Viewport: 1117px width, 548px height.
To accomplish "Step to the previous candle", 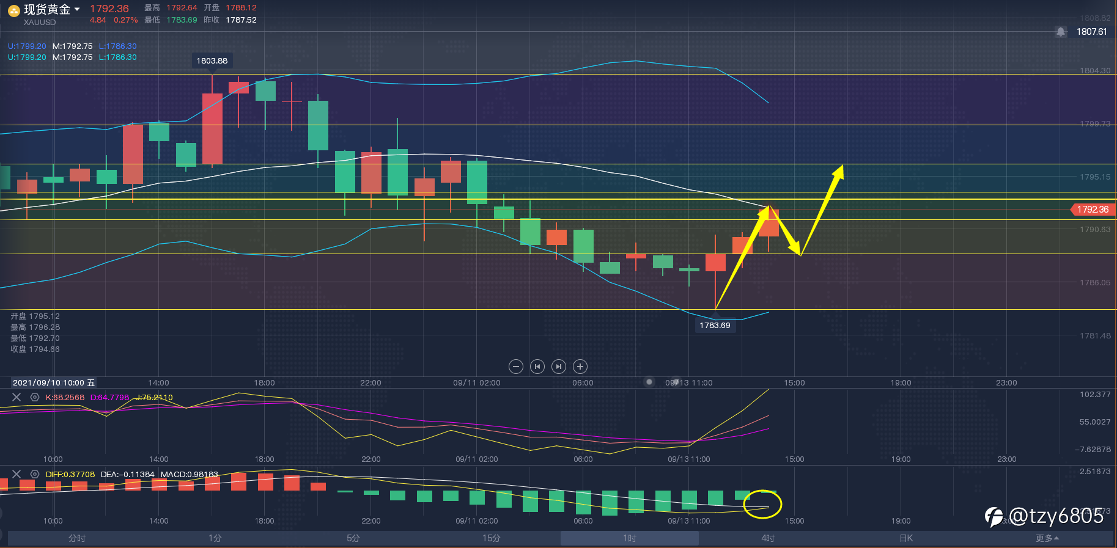I will 537,367.
